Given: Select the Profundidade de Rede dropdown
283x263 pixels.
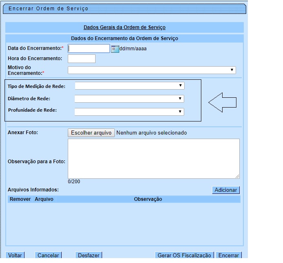Looking at the screenshot, I should tap(129, 112).
